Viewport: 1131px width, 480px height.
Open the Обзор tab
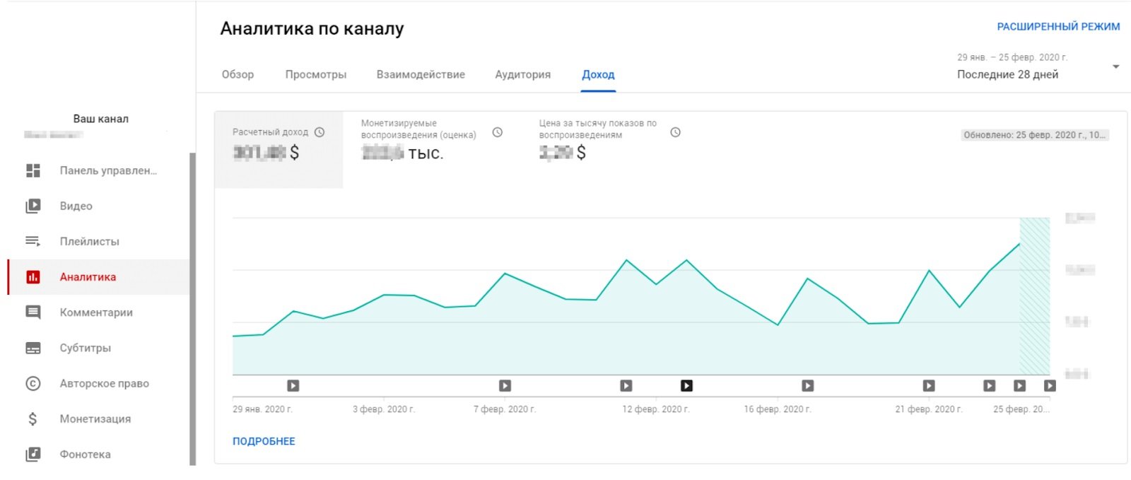238,74
